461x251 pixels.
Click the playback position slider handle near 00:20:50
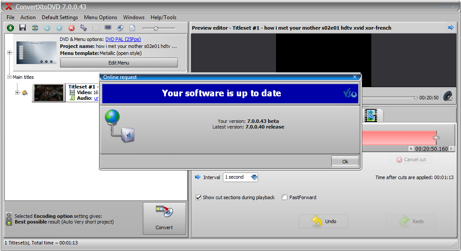tap(415, 98)
